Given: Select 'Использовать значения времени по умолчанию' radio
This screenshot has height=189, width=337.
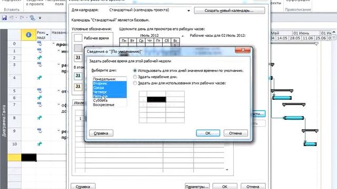Looking at the screenshot, I should coord(135,70).
